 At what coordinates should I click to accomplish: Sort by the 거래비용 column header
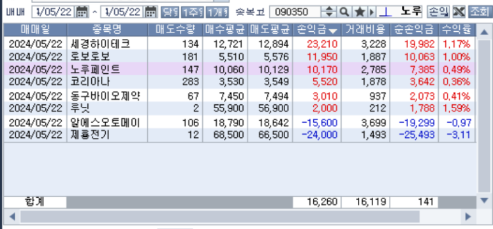click(x=365, y=30)
